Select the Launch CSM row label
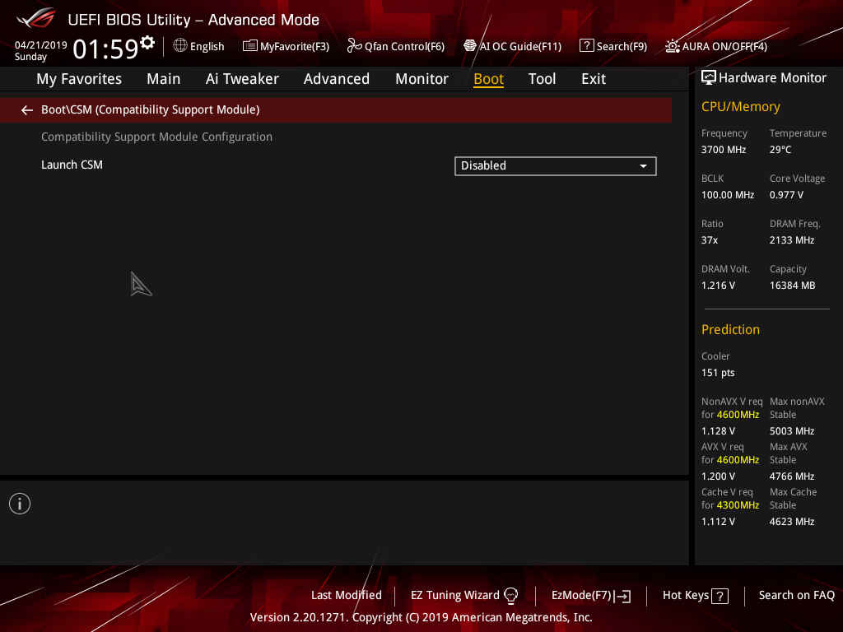Viewport: 843px width, 632px height. pyautogui.click(x=72, y=165)
